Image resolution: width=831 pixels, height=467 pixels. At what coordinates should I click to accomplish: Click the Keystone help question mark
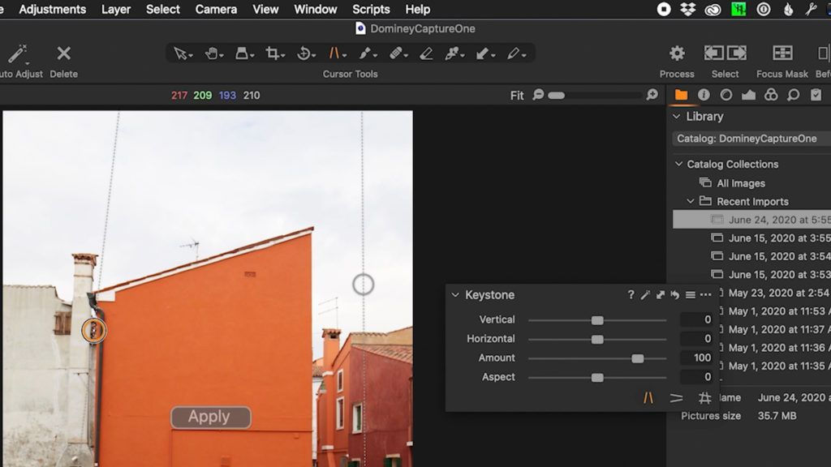click(x=631, y=295)
